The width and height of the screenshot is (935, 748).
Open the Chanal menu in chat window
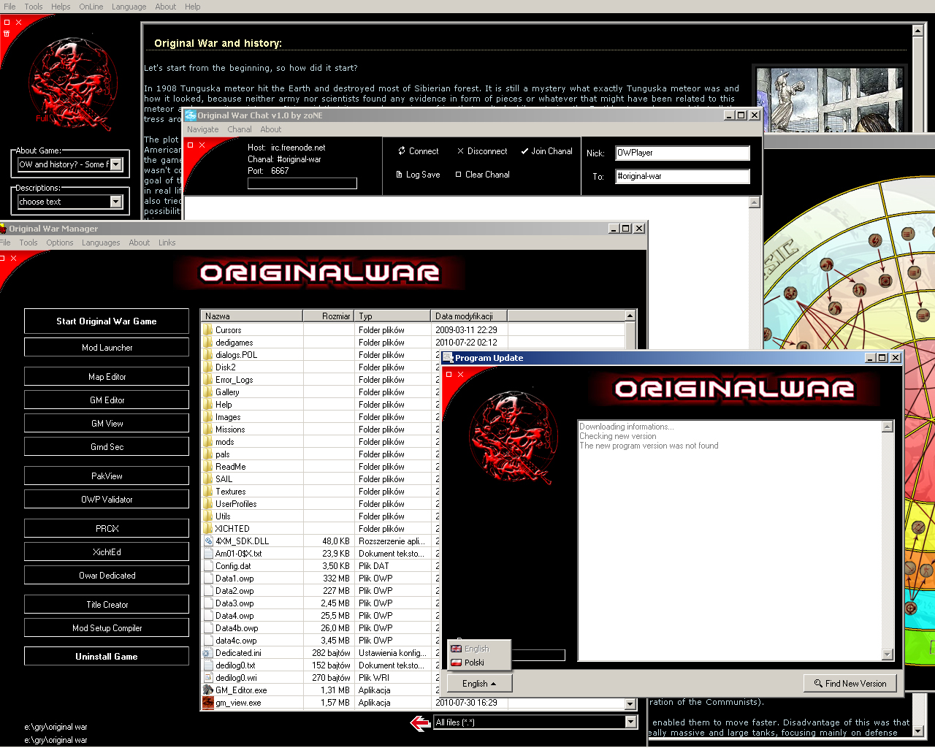coord(240,129)
